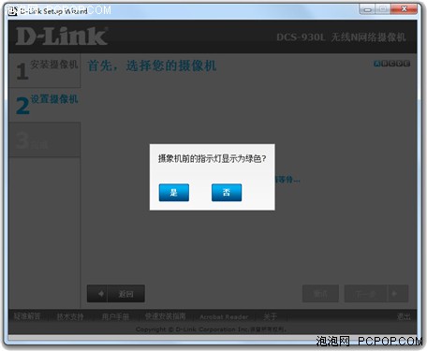Click the E sub-step indicator icon
This screenshot has width=427, height=351.
[406, 64]
